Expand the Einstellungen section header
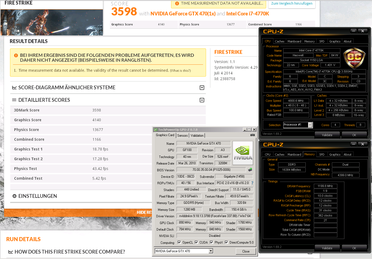The width and height of the screenshot is (372, 259). point(38,196)
